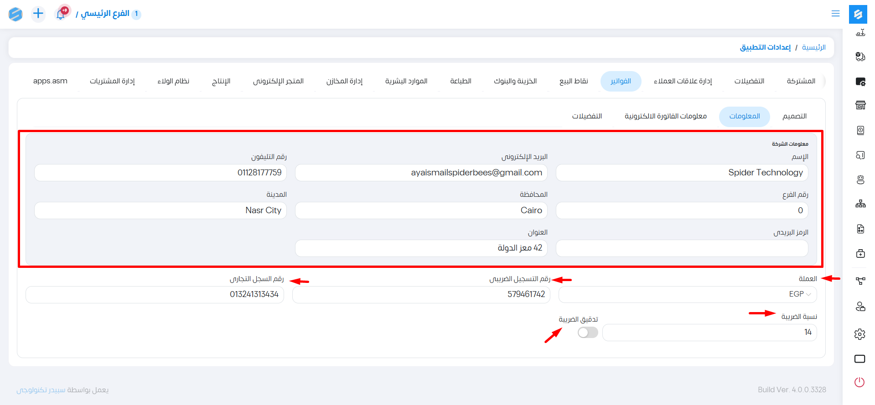Open the settings gear in sidebar

click(859, 334)
